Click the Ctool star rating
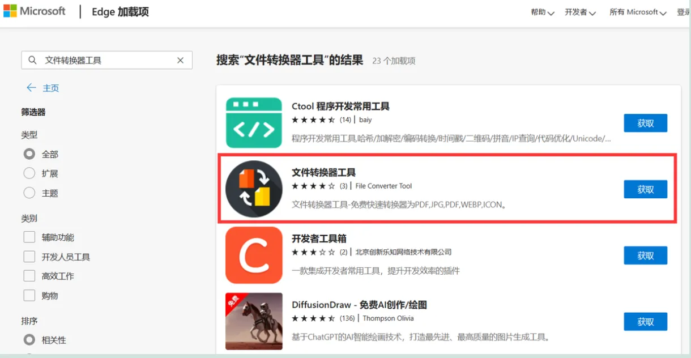 click(x=313, y=120)
